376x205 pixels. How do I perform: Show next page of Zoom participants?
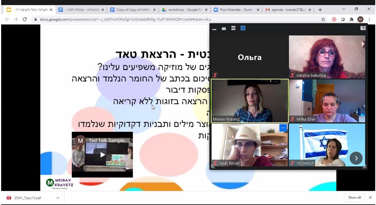[356, 158]
